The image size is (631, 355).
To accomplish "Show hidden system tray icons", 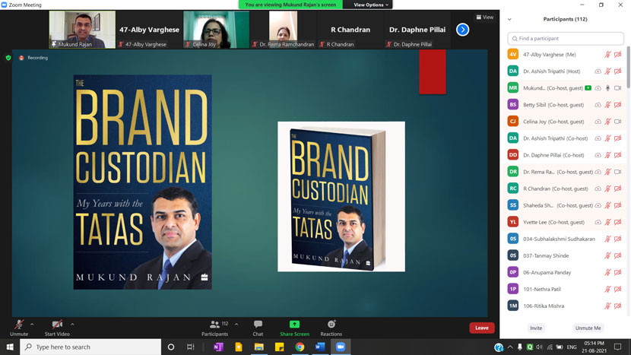I will pos(510,347).
